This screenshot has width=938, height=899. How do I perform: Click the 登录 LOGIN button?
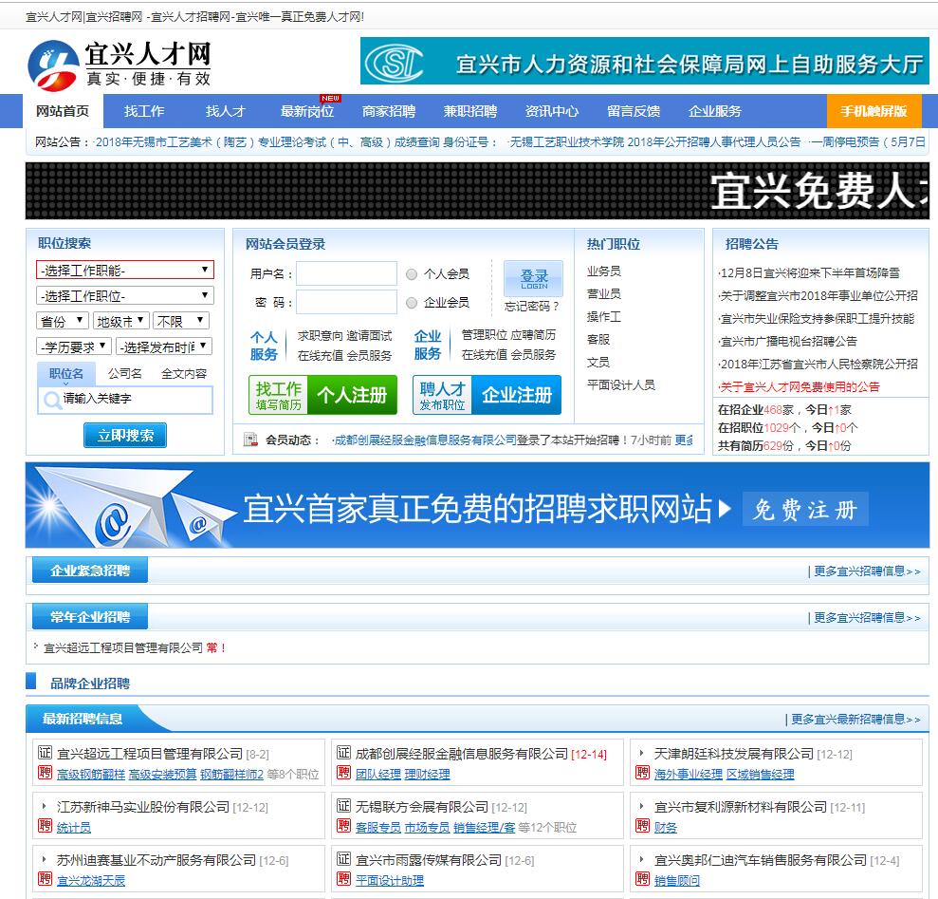[x=534, y=278]
